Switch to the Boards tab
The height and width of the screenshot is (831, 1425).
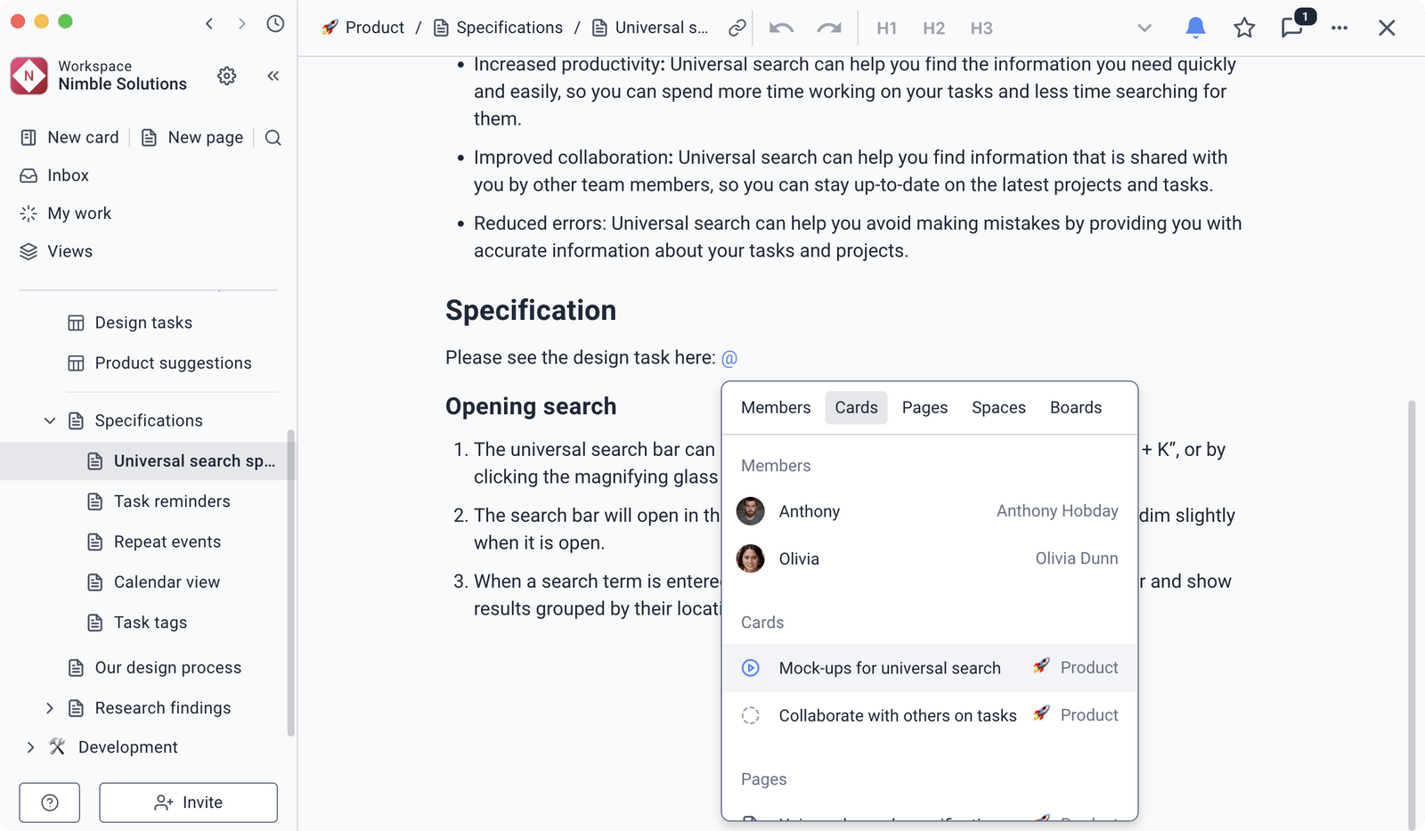1075,407
